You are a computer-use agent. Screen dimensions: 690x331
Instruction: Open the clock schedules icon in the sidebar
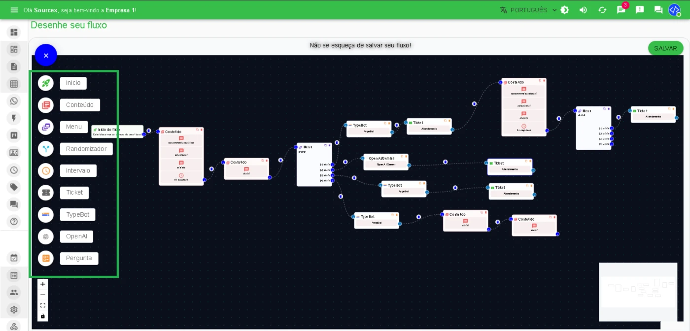point(14,170)
